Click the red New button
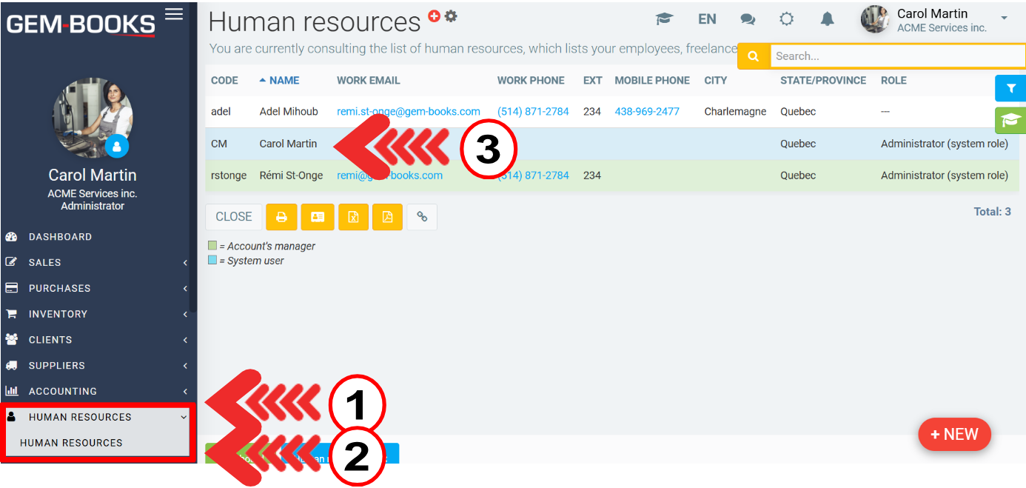The image size is (1026, 488). (954, 435)
